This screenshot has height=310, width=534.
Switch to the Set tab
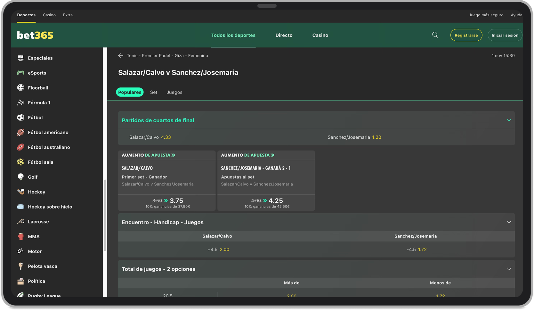[154, 92]
